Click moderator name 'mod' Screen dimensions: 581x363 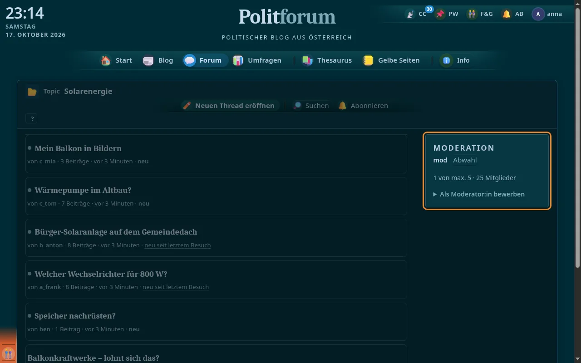(x=440, y=160)
